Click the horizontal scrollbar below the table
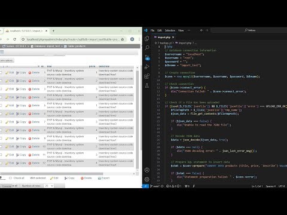Screen dimensions: 287x215 tap(51, 174)
